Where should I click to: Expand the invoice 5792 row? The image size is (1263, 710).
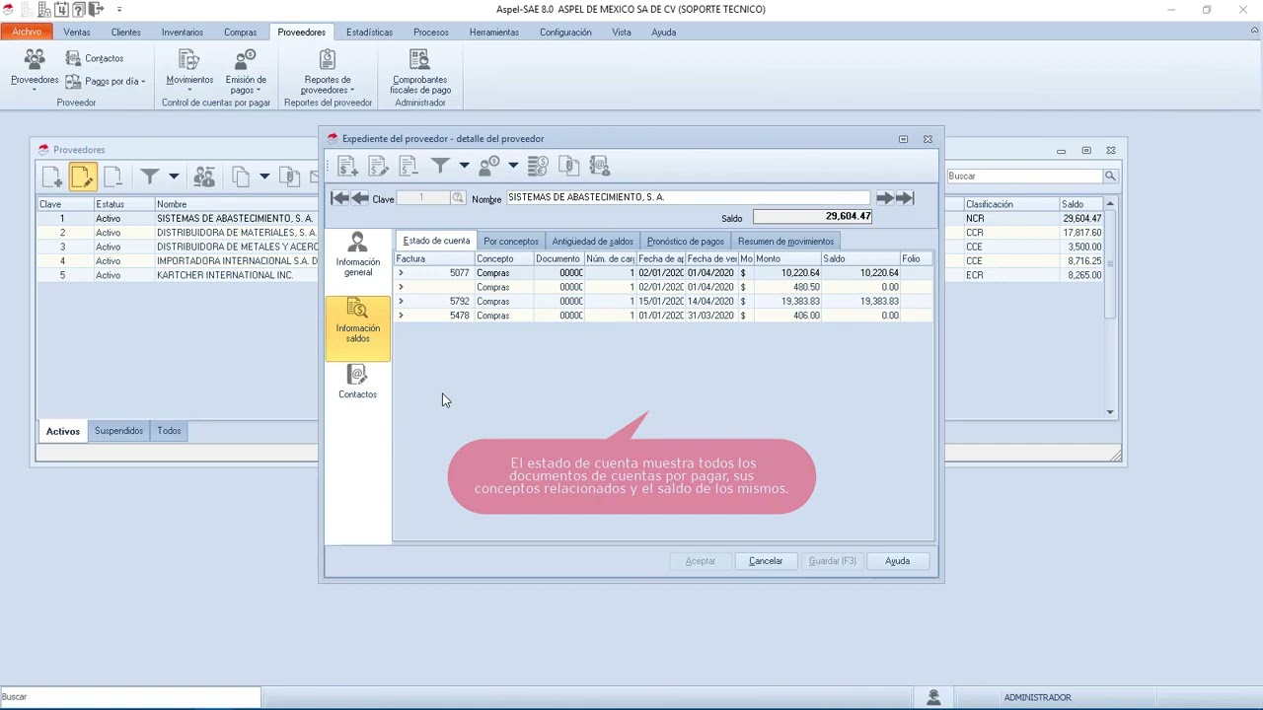point(401,302)
